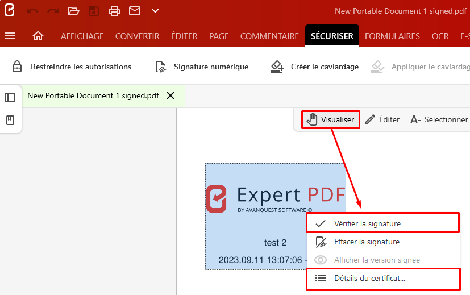
Task: Print the document with the printer icon
Action: coord(114,11)
